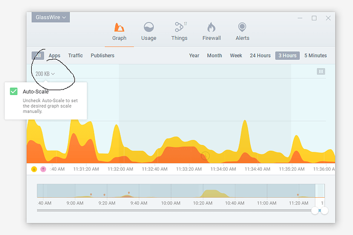Select the Month time range
The image size is (353, 235).
214,56
